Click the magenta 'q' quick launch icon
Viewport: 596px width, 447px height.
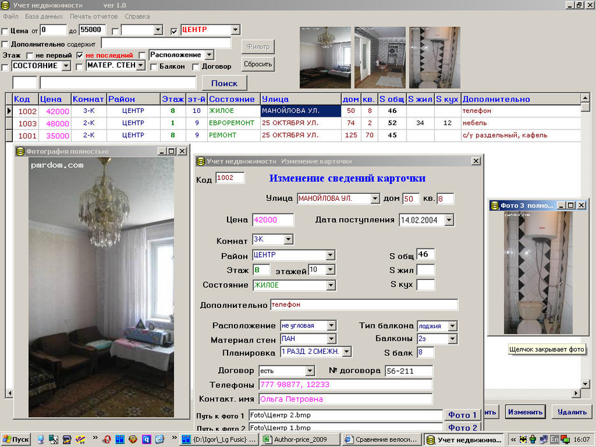point(147,439)
